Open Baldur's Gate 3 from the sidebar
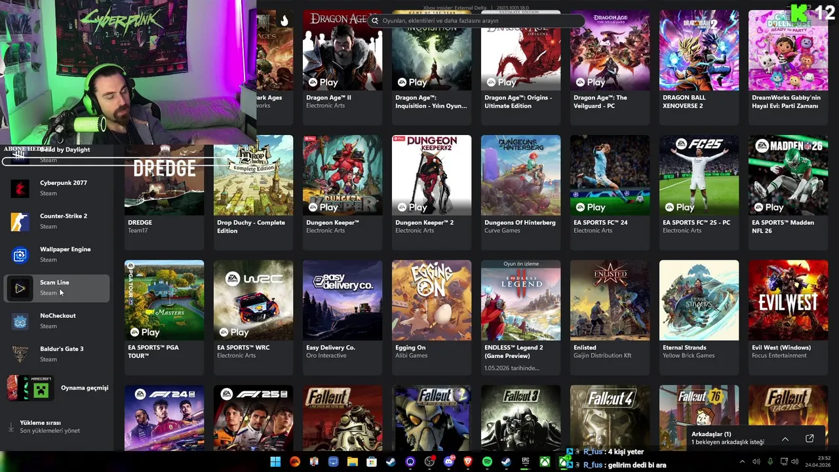This screenshot has height=472, width=839. pos(57,354)
